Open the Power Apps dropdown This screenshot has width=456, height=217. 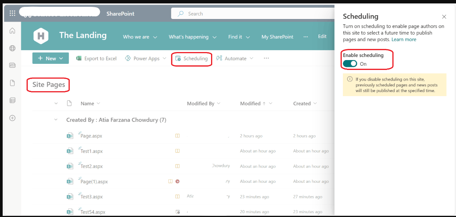click(x=164, y=58)
